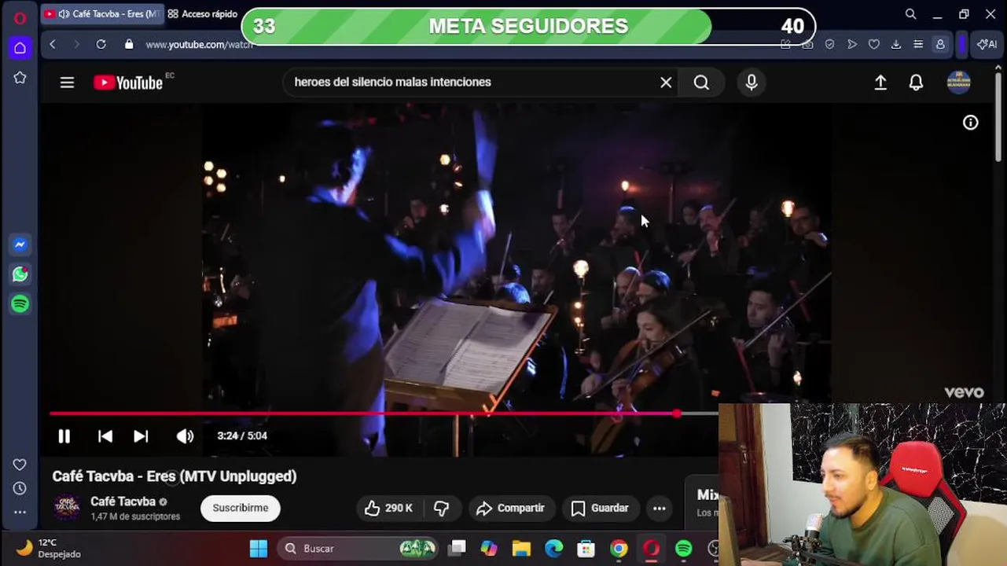
Task: Launch Copilot from the taskbar
Action: click(x=489, y=548)
